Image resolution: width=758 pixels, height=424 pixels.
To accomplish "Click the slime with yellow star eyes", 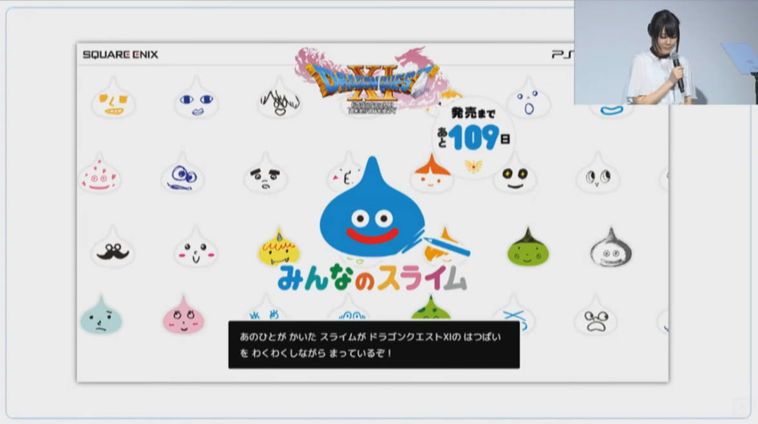I will [515, 174].
